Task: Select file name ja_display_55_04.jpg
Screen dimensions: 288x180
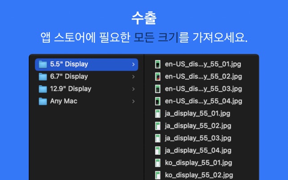Action: [x=198, y=150]
